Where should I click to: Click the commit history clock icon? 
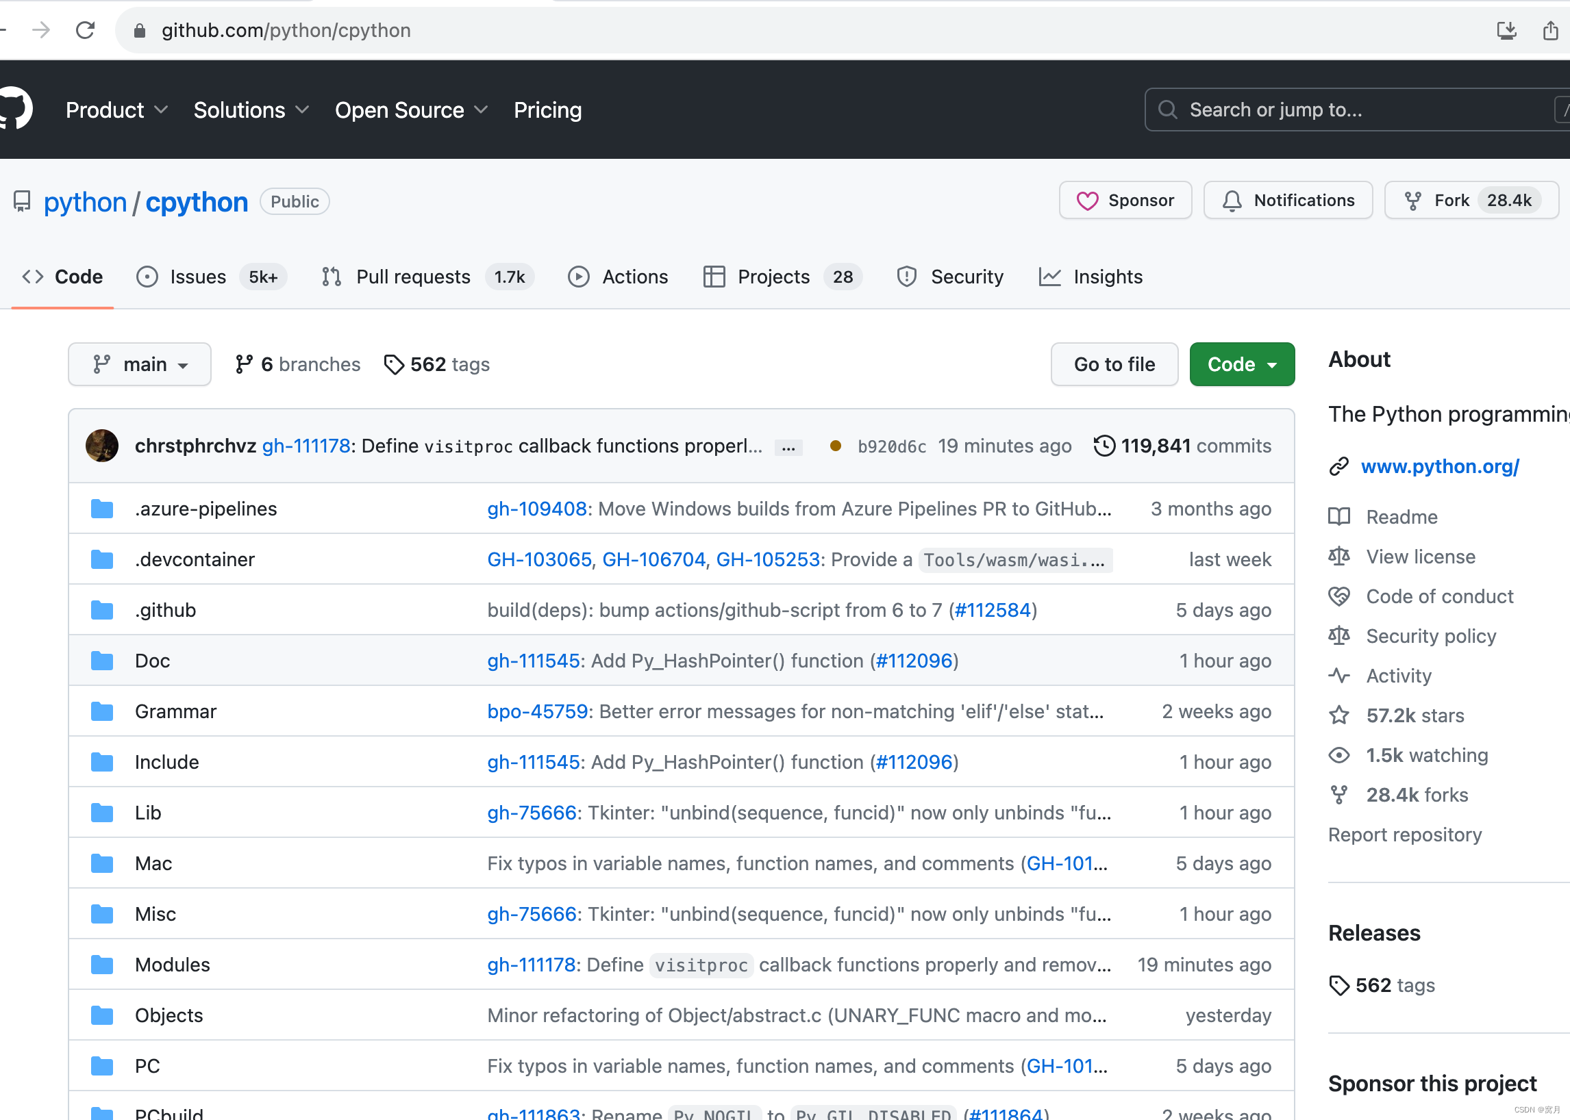[1104, 446]
